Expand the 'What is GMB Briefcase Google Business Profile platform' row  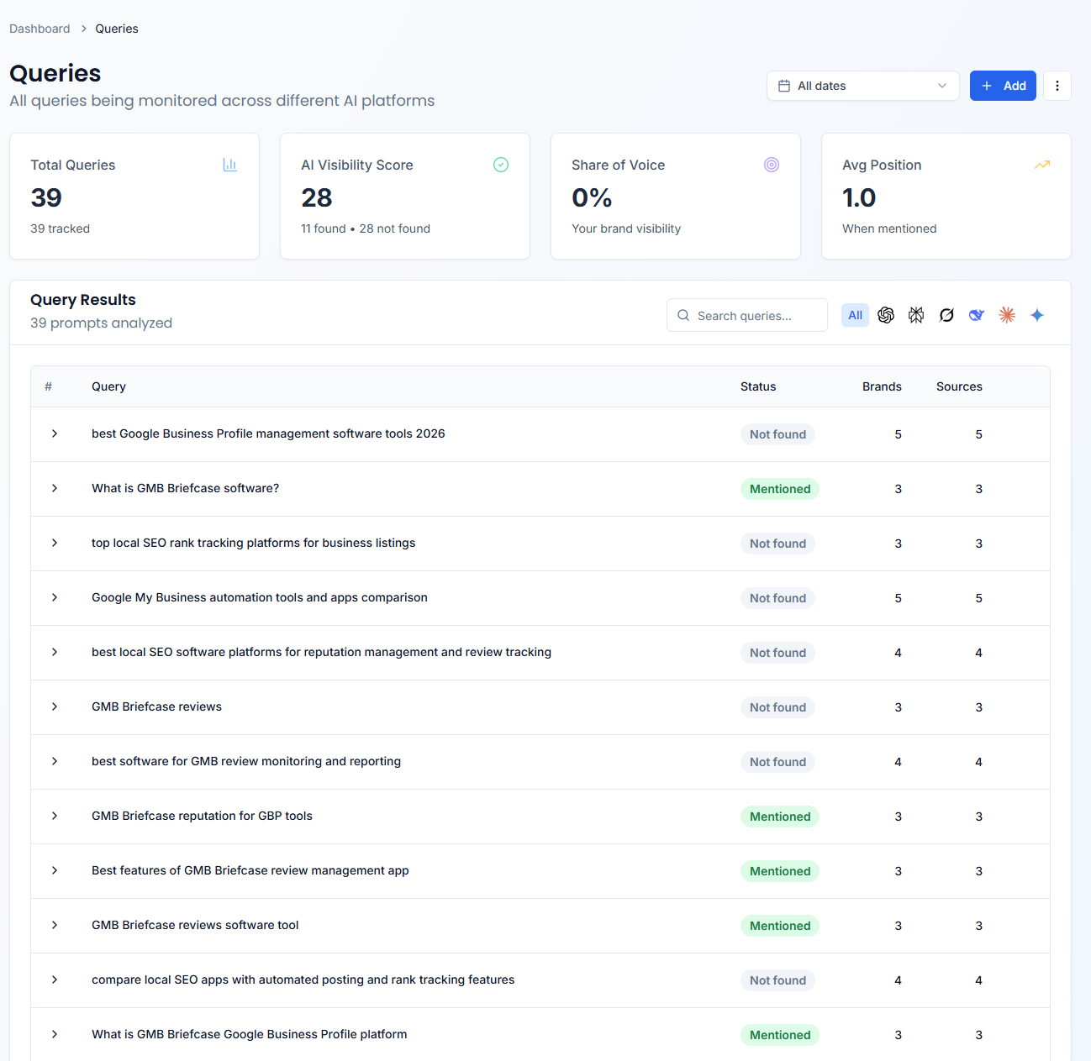click(55, 1034)
